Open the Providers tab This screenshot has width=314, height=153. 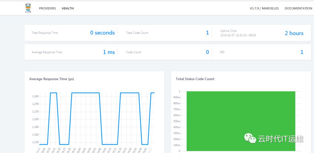click(x=47, y=8)
